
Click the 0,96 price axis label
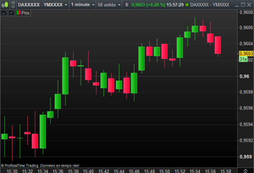click(245, 76)
